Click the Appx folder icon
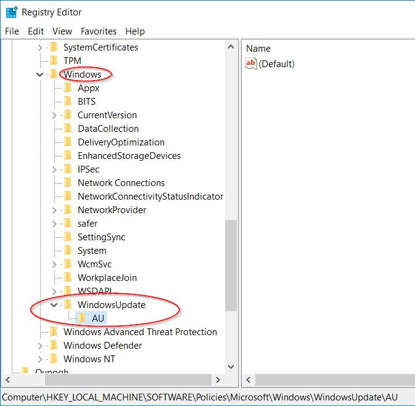 [68, 87]
